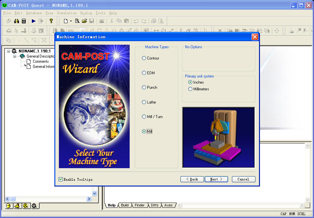This screenshot has width=314, height=218.
Task: Click the yellow question mark Help icon
Action: 51,21
